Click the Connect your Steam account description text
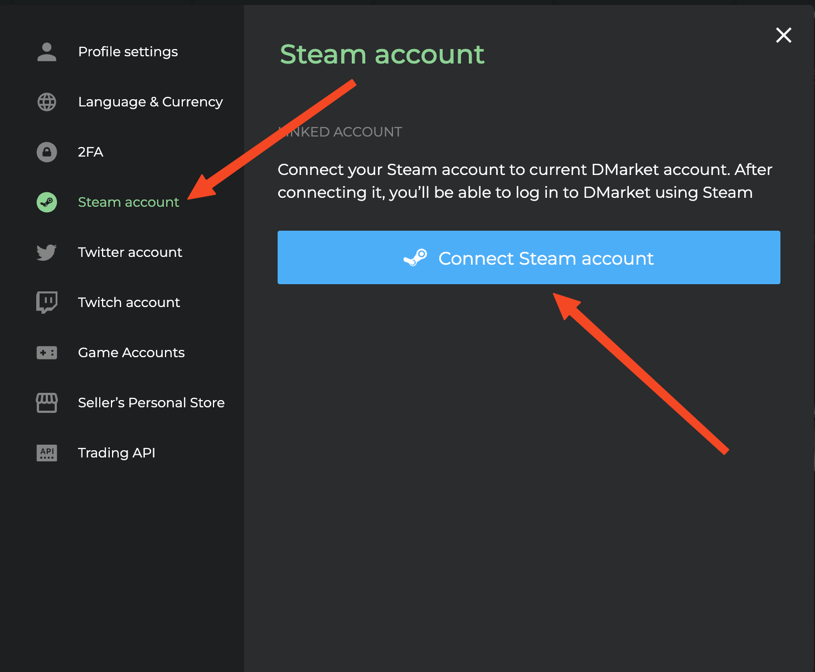The width and height of the screenshot is (815, 672). pos(525,181)
